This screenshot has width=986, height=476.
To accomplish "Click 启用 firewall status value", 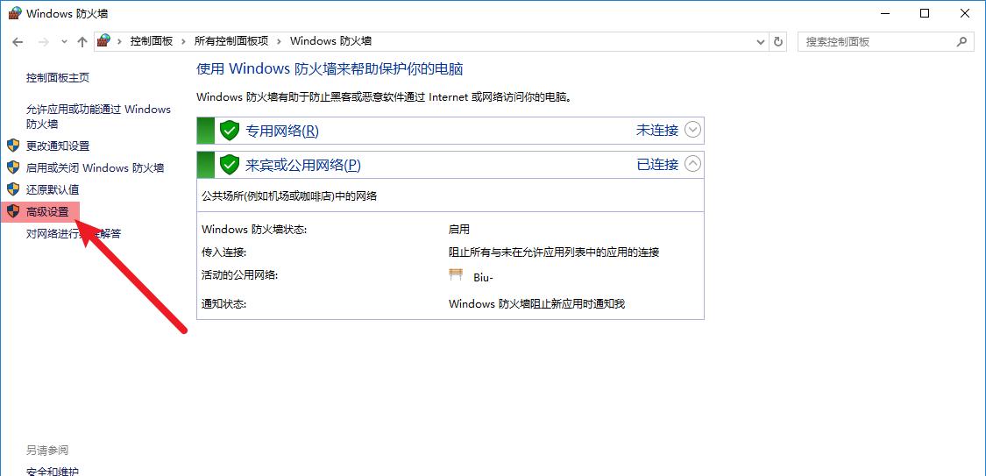I will pyautogui.click(x=459, y=230).
